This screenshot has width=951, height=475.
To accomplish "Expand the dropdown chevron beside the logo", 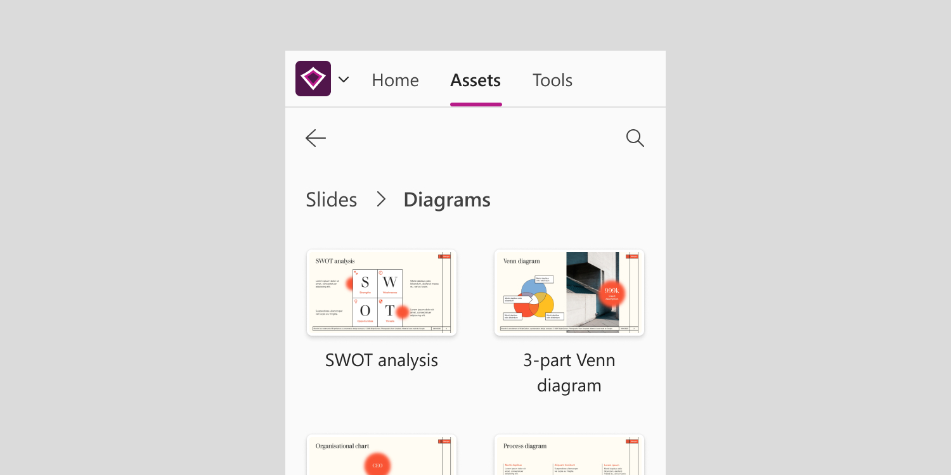I will (x=344, y=80).
